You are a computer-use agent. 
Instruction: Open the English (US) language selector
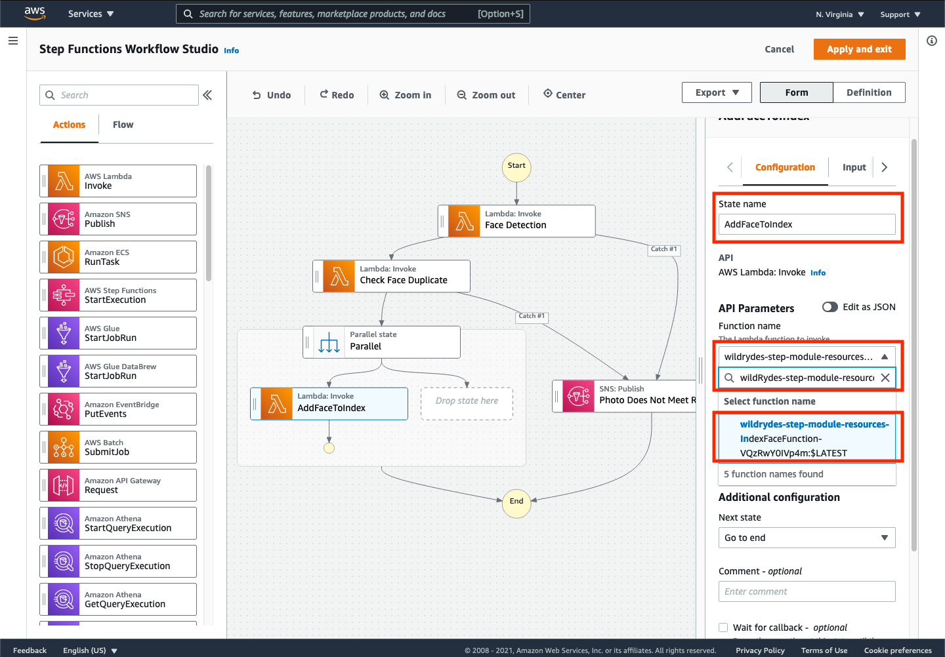tap(90, 650)
